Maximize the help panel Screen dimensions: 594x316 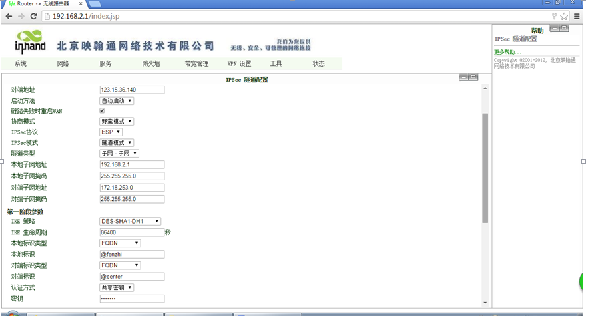click(564, 29)
